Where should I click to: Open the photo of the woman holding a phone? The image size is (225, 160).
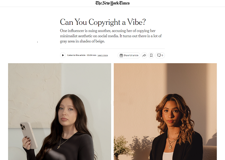click(59, 112)
